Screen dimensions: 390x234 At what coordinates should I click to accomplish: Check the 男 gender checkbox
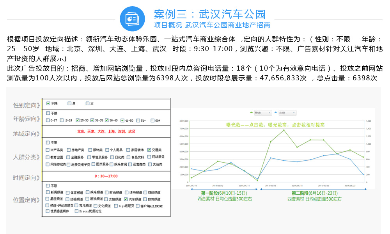(x=69, y=103)
